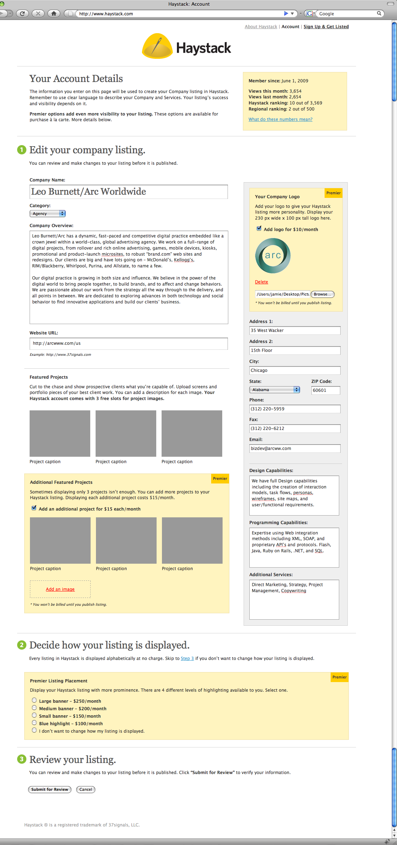
Task: Click the ZIP Code field
Action: pos(326,390)
